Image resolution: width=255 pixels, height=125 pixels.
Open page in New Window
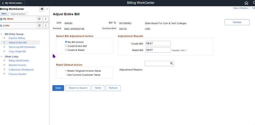coord(241,8)
